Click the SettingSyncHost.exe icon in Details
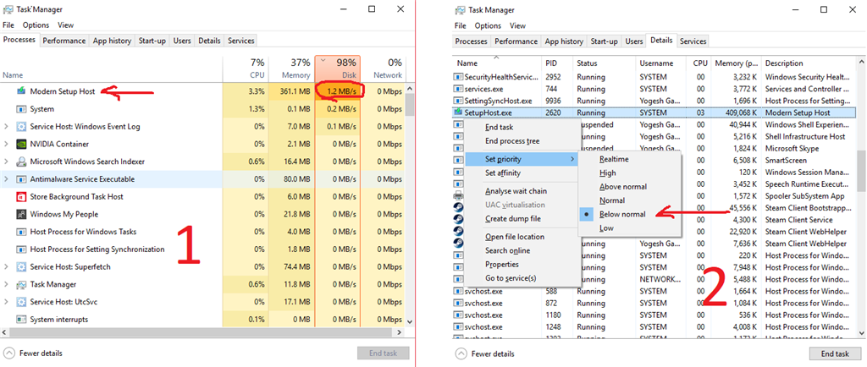Image resolution: width=867 pixels, height=367 pixels. coord(458,101)
